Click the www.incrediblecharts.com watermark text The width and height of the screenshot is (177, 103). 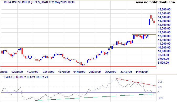click(x=155, y=2)
